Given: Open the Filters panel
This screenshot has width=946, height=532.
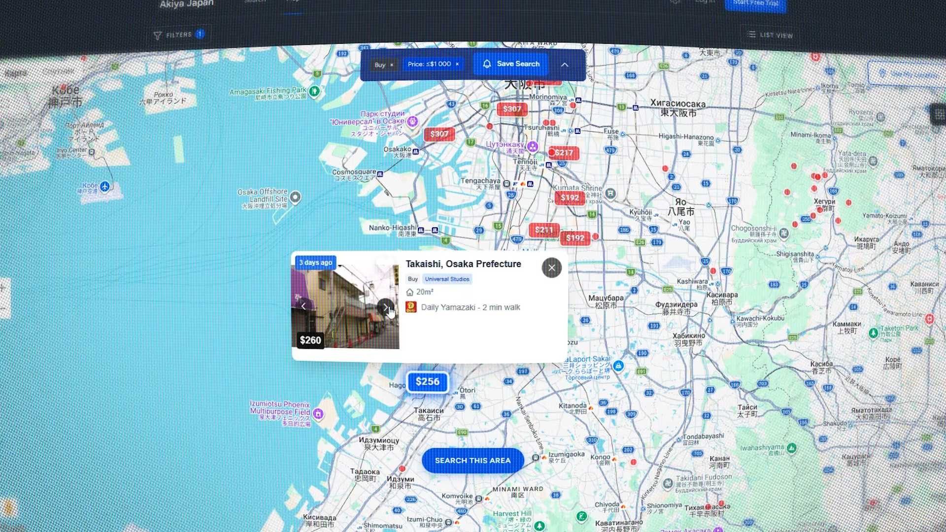Looking at the screenshot, I should point(179,35).
